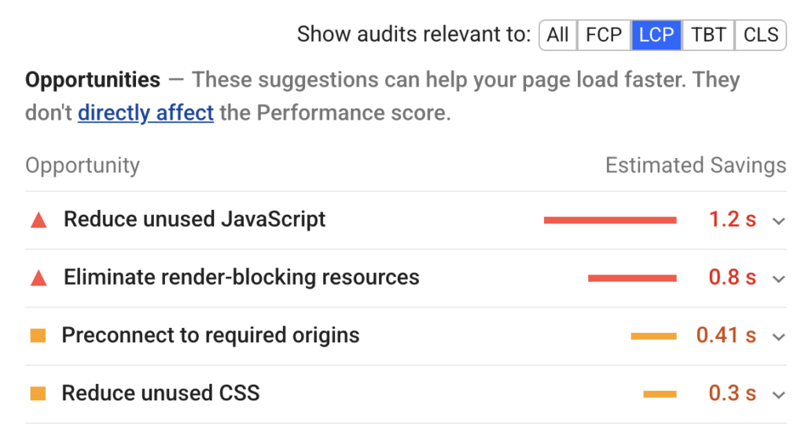Click the 0.8 s estimated savings value
This screenshot has width=805, height=446.
[x=732, y=278]
